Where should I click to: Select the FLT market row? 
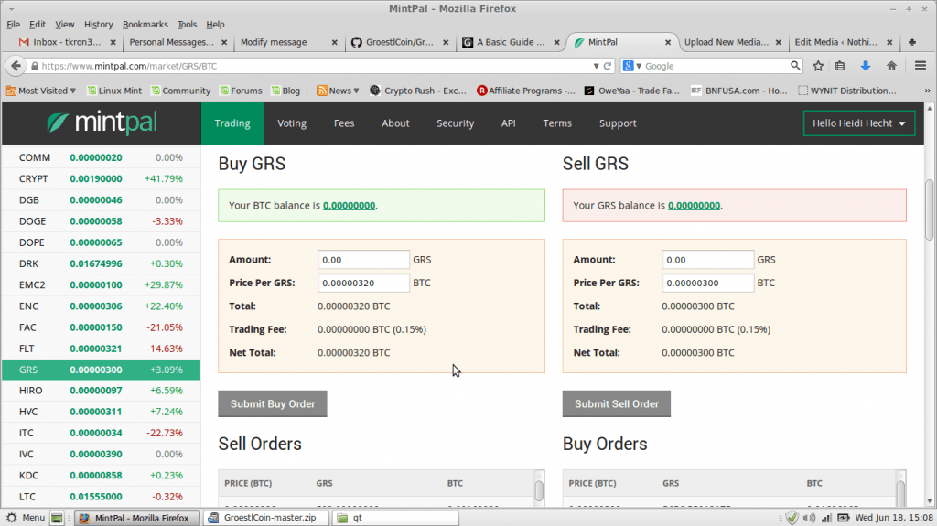click(x=101, y=349)
